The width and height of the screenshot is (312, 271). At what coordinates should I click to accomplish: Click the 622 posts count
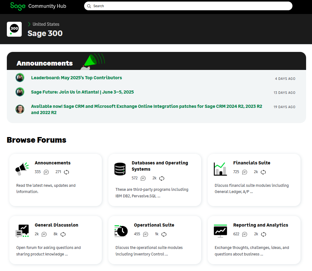click(236, 234)
